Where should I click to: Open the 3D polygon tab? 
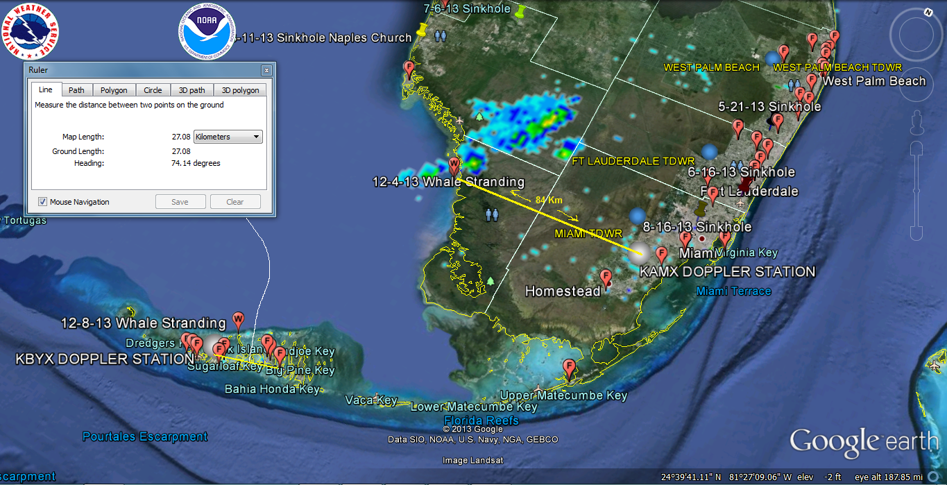tap(240, 90)
